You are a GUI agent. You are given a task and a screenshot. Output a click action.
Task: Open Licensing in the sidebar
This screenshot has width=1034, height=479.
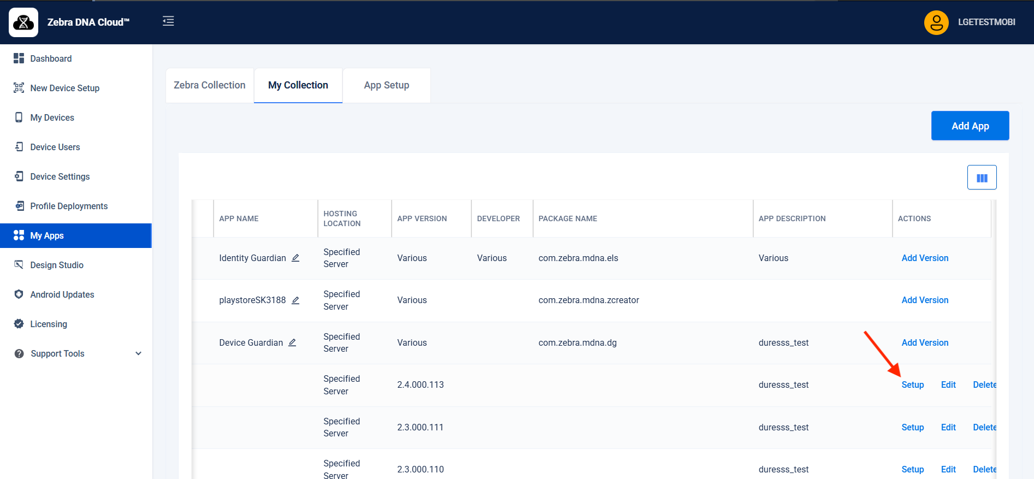pos(49,324)
